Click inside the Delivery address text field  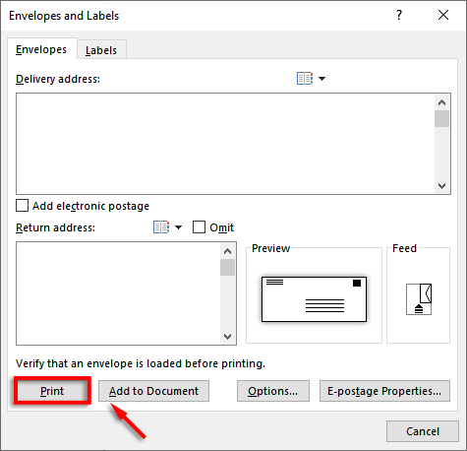click(x=225, y=144)
